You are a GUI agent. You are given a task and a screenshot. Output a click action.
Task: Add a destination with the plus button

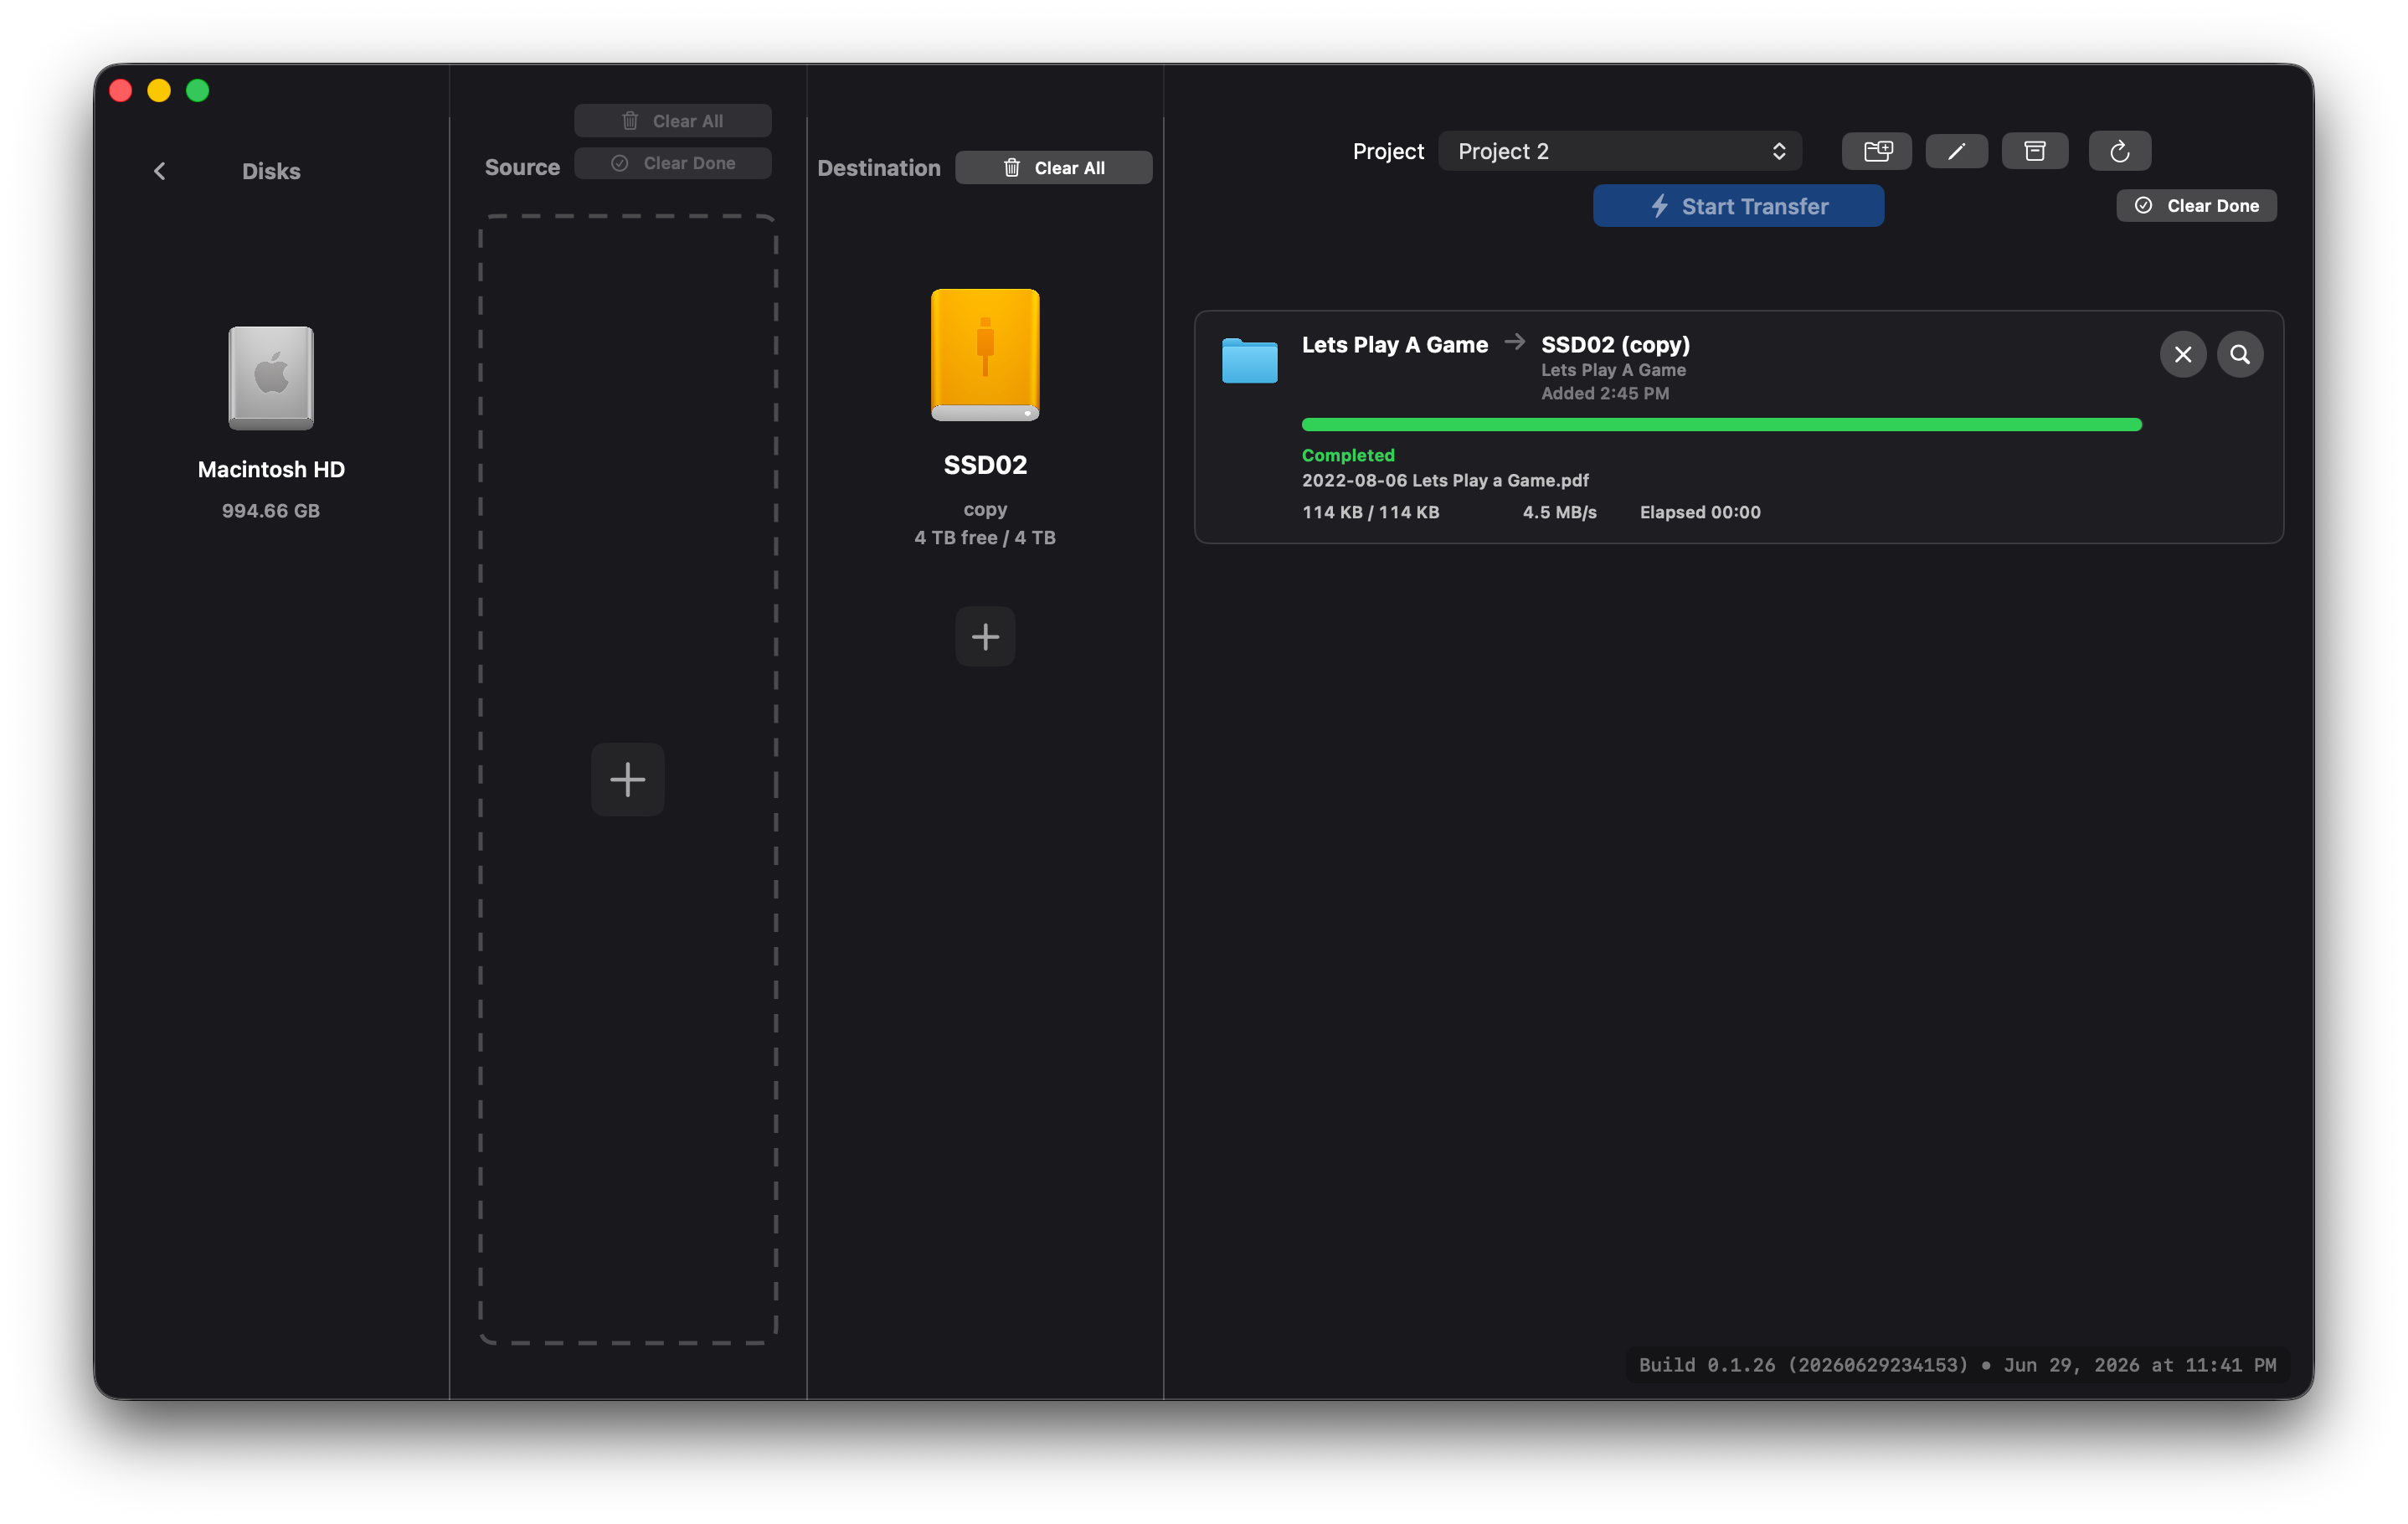coord(985,636)
